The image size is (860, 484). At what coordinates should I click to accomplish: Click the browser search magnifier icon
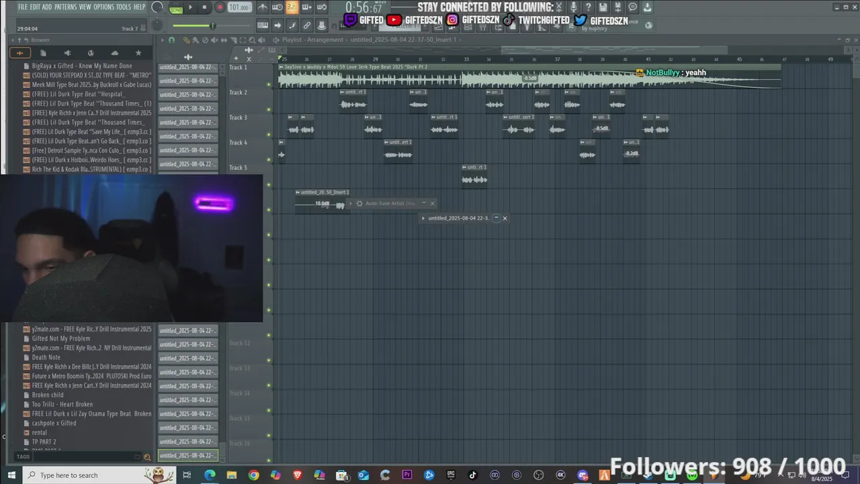(147, 456)
